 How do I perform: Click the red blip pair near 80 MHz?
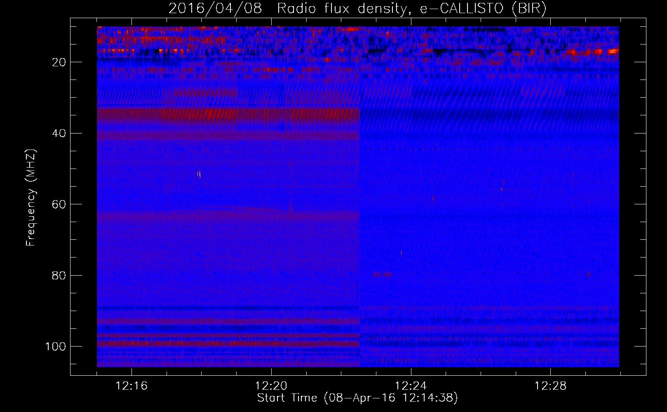tap(382, 274)
